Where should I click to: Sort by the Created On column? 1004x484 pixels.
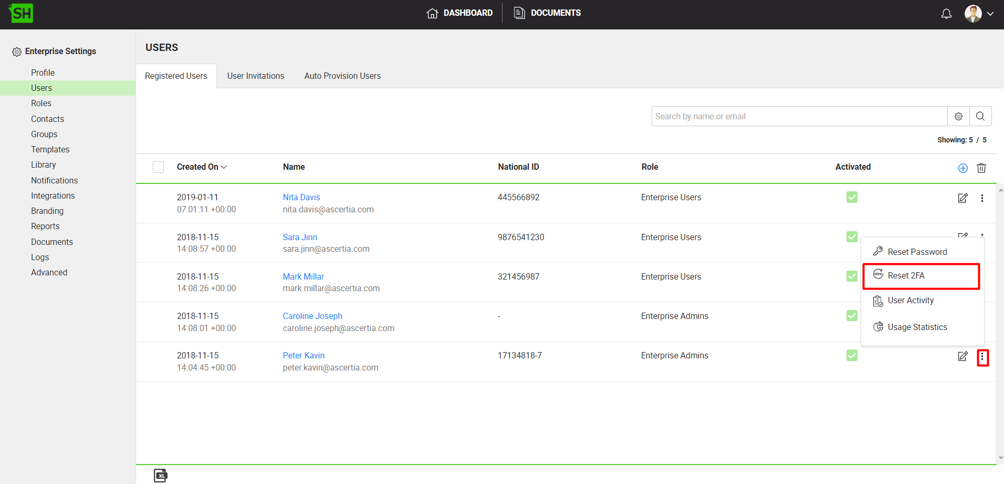point(202,167)
